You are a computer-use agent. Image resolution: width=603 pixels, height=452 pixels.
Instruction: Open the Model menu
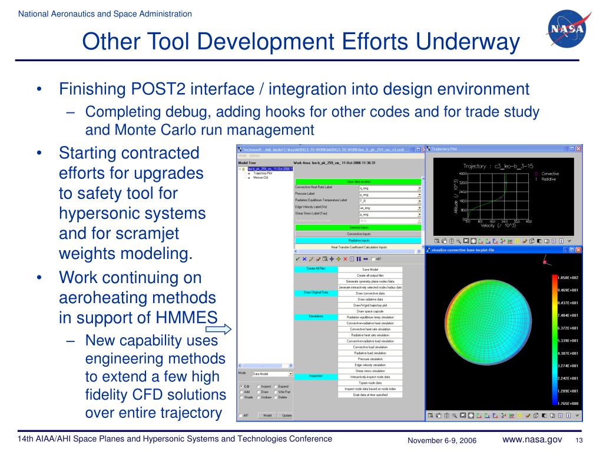[242, 155]
